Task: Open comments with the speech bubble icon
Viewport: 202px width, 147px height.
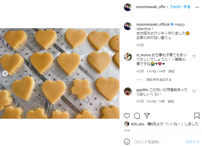Action: coord(137,116)
